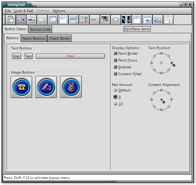Set Content Alignment to bottom radio button

(x=161, y=110)
